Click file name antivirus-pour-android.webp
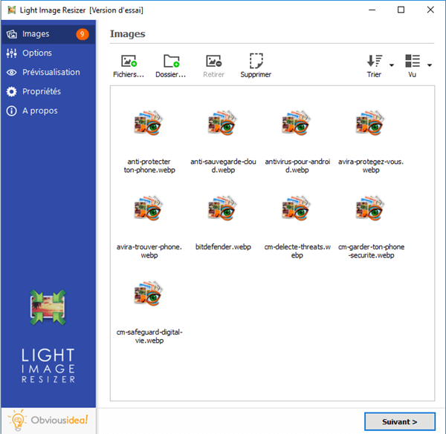446x434 pixels. pyautogui.click(x=297, y=165)
